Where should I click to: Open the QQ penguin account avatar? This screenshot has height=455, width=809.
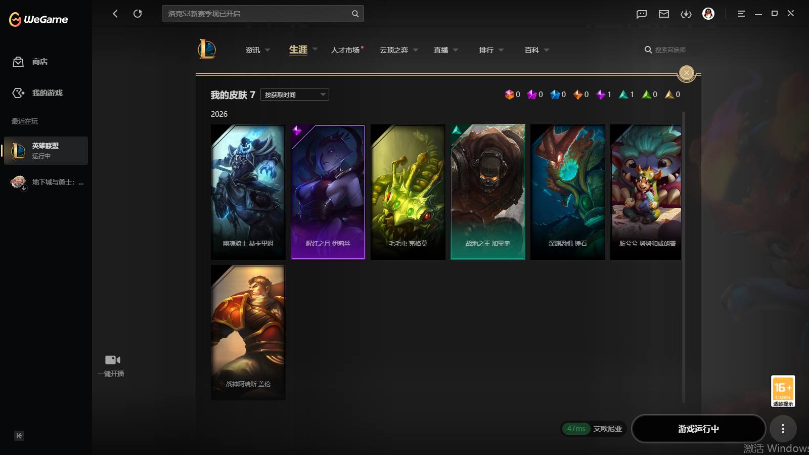708,14
